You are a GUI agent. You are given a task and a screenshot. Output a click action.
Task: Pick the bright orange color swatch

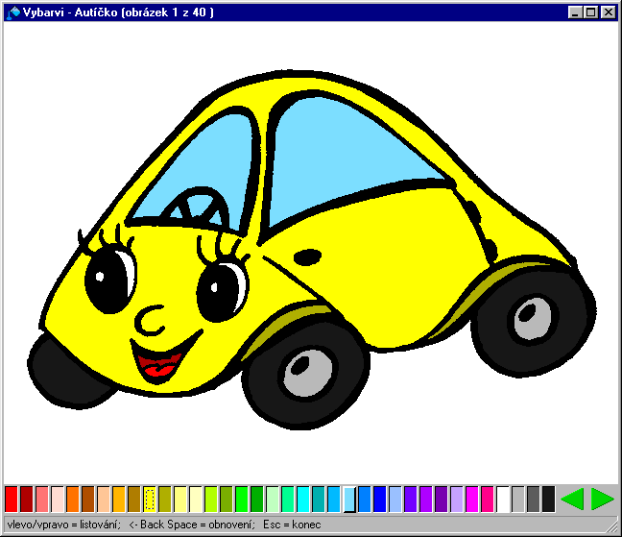(73, 499)
